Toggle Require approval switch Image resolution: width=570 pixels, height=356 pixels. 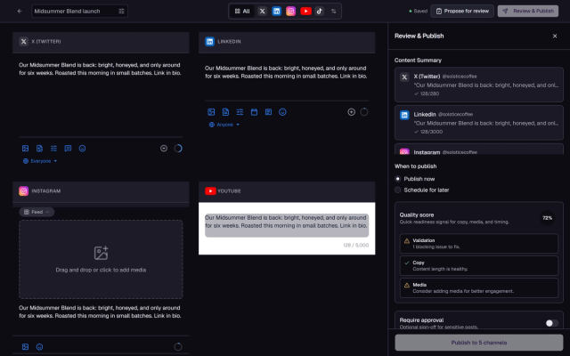tap(551, 323)
